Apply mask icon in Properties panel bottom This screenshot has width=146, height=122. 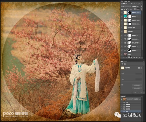pyautogui.click(x=135, y=93)
